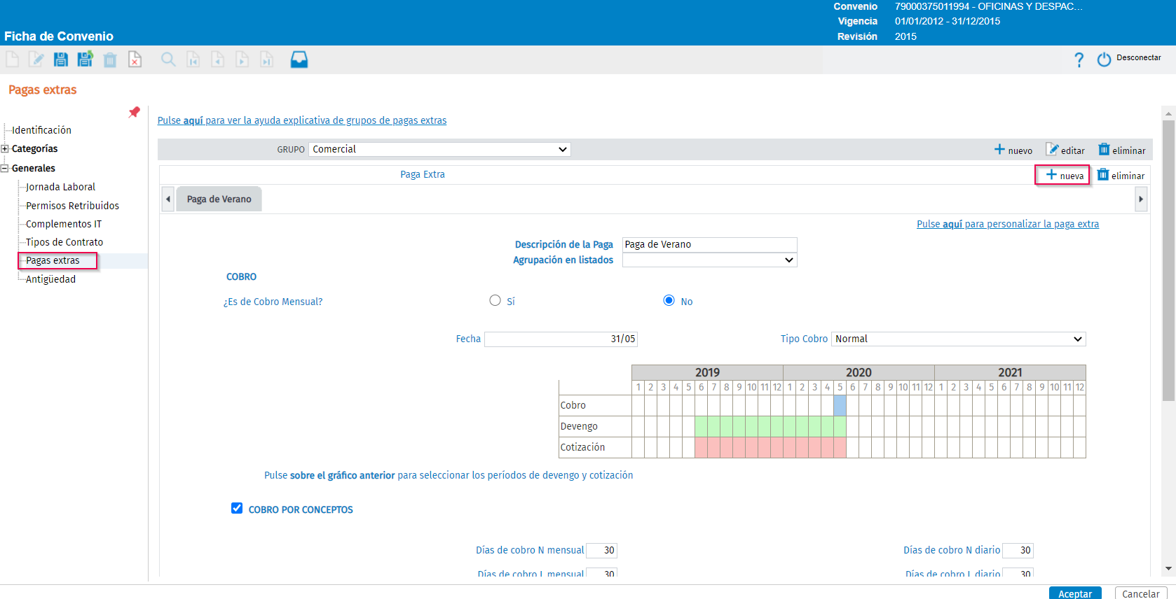Add a new paga extra with 'nueva'
1176x599 pixels.
pyautogui.click(x=1065, y=175)
